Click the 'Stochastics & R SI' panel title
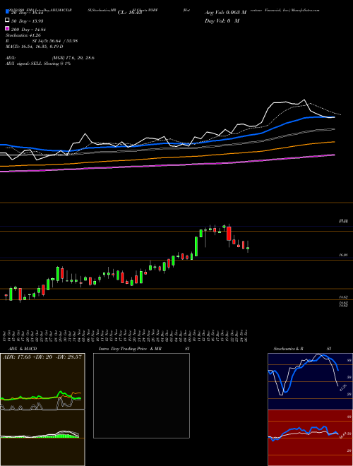The width and height of the screenshot is (353, 466). pyautogui.click(x=302, y=349)
